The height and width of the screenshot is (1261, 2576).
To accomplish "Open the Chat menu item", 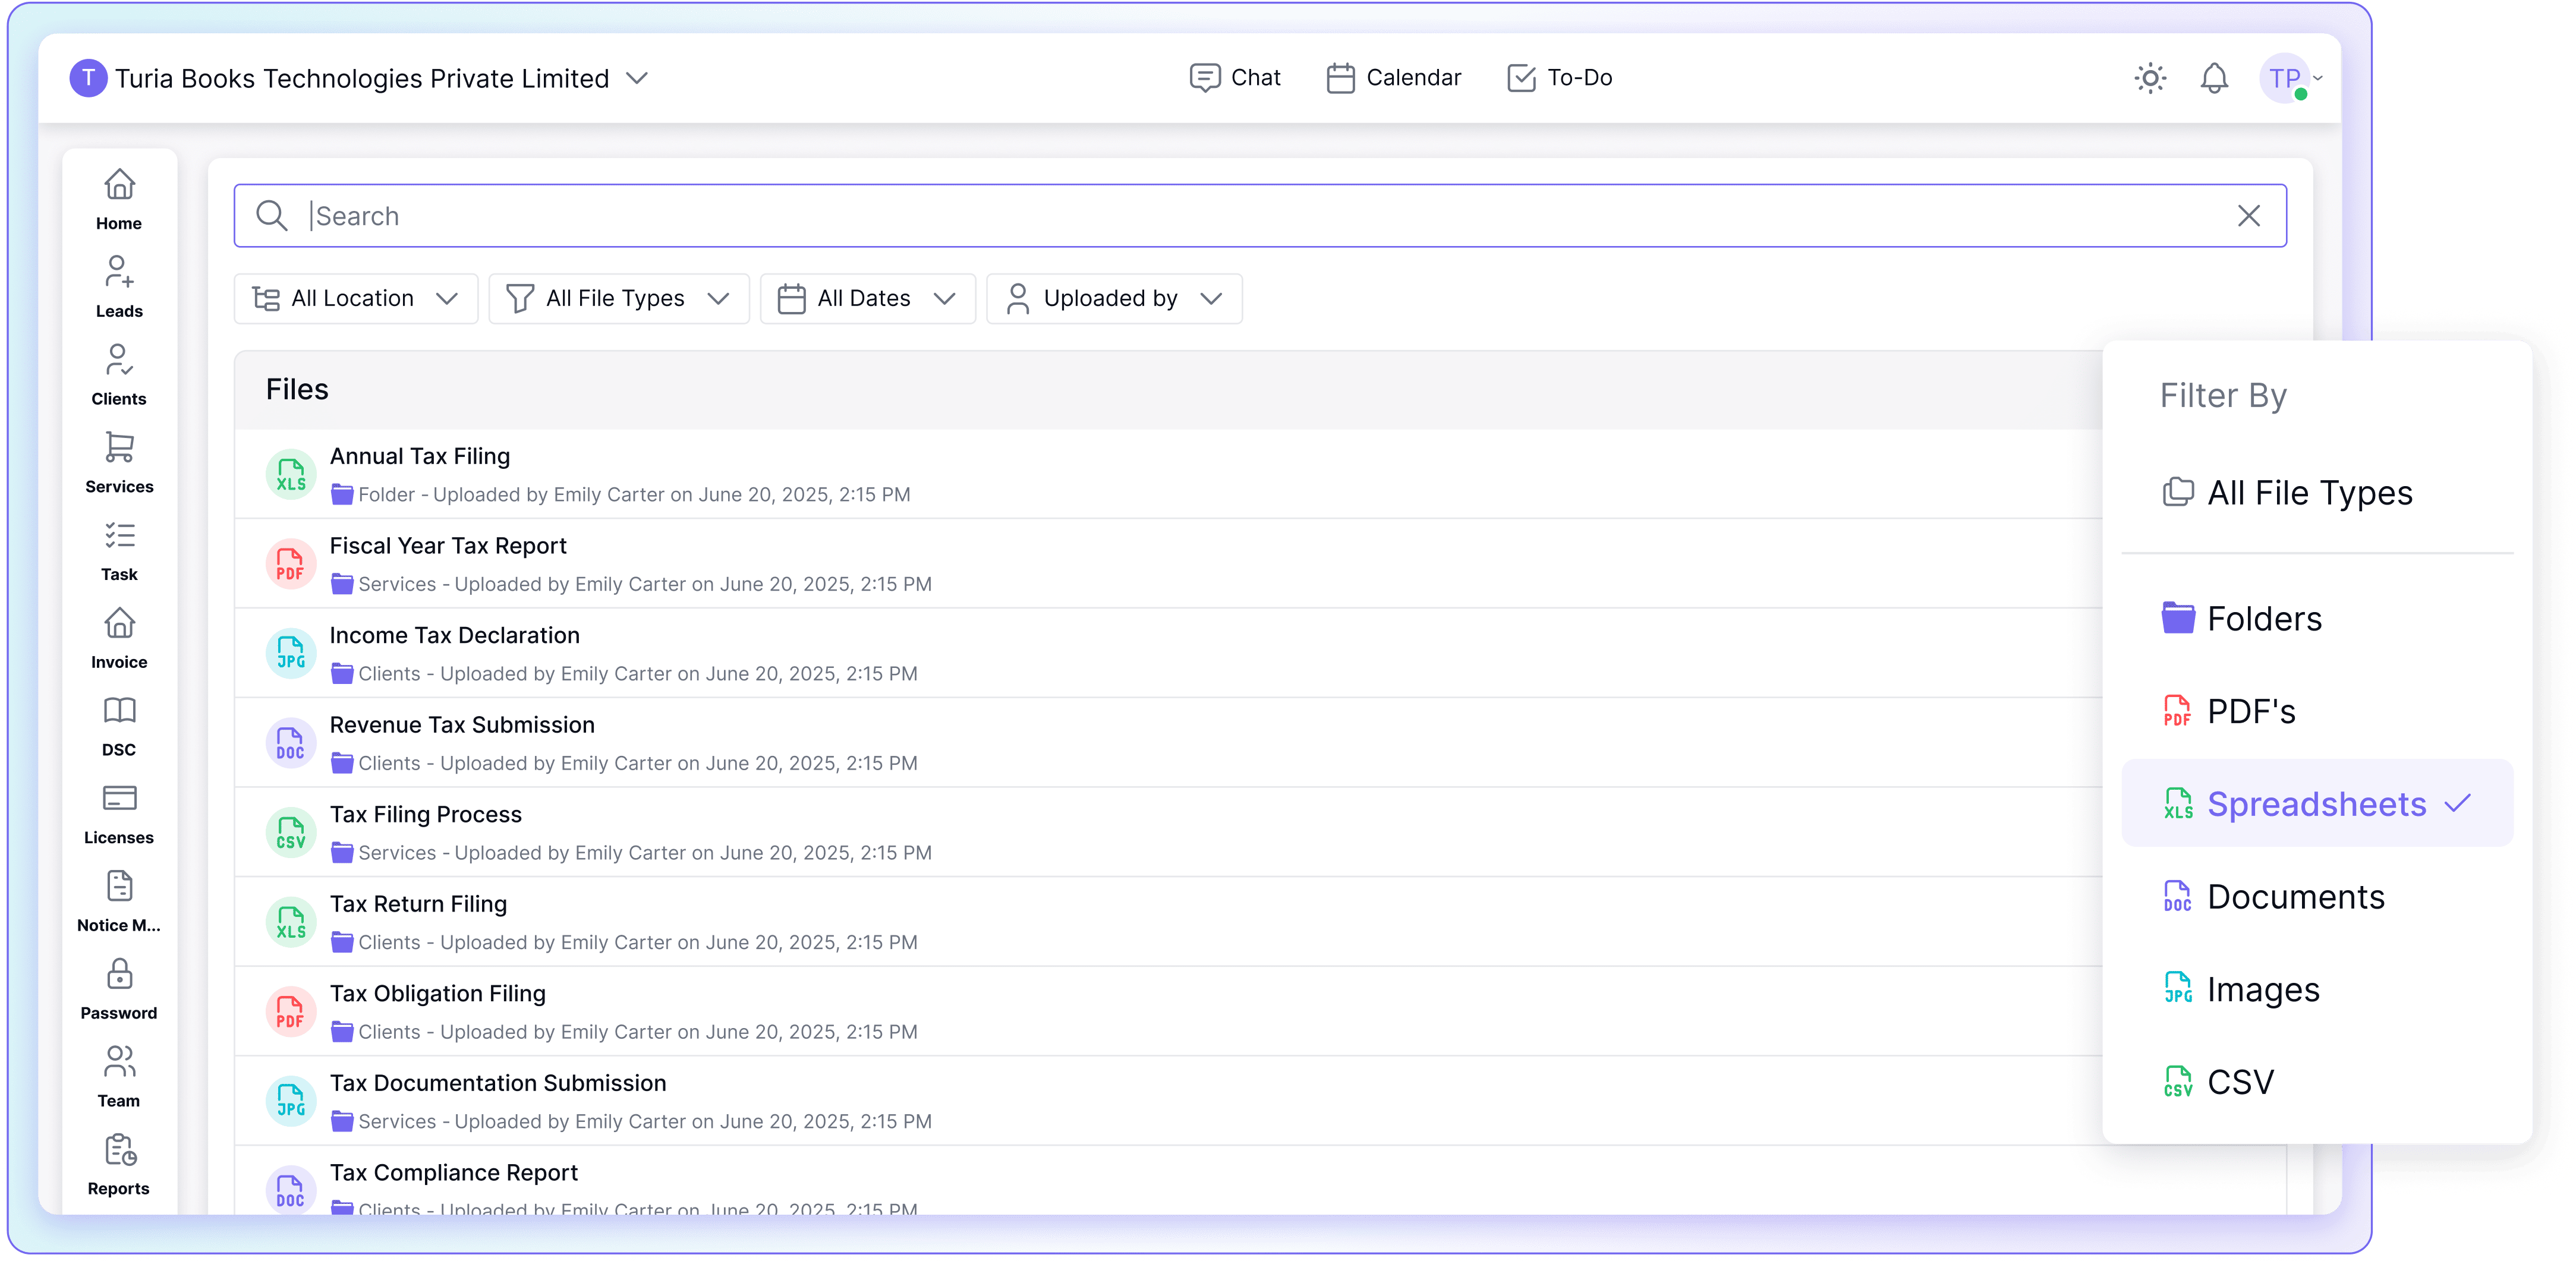I will tap(1234, 77).
